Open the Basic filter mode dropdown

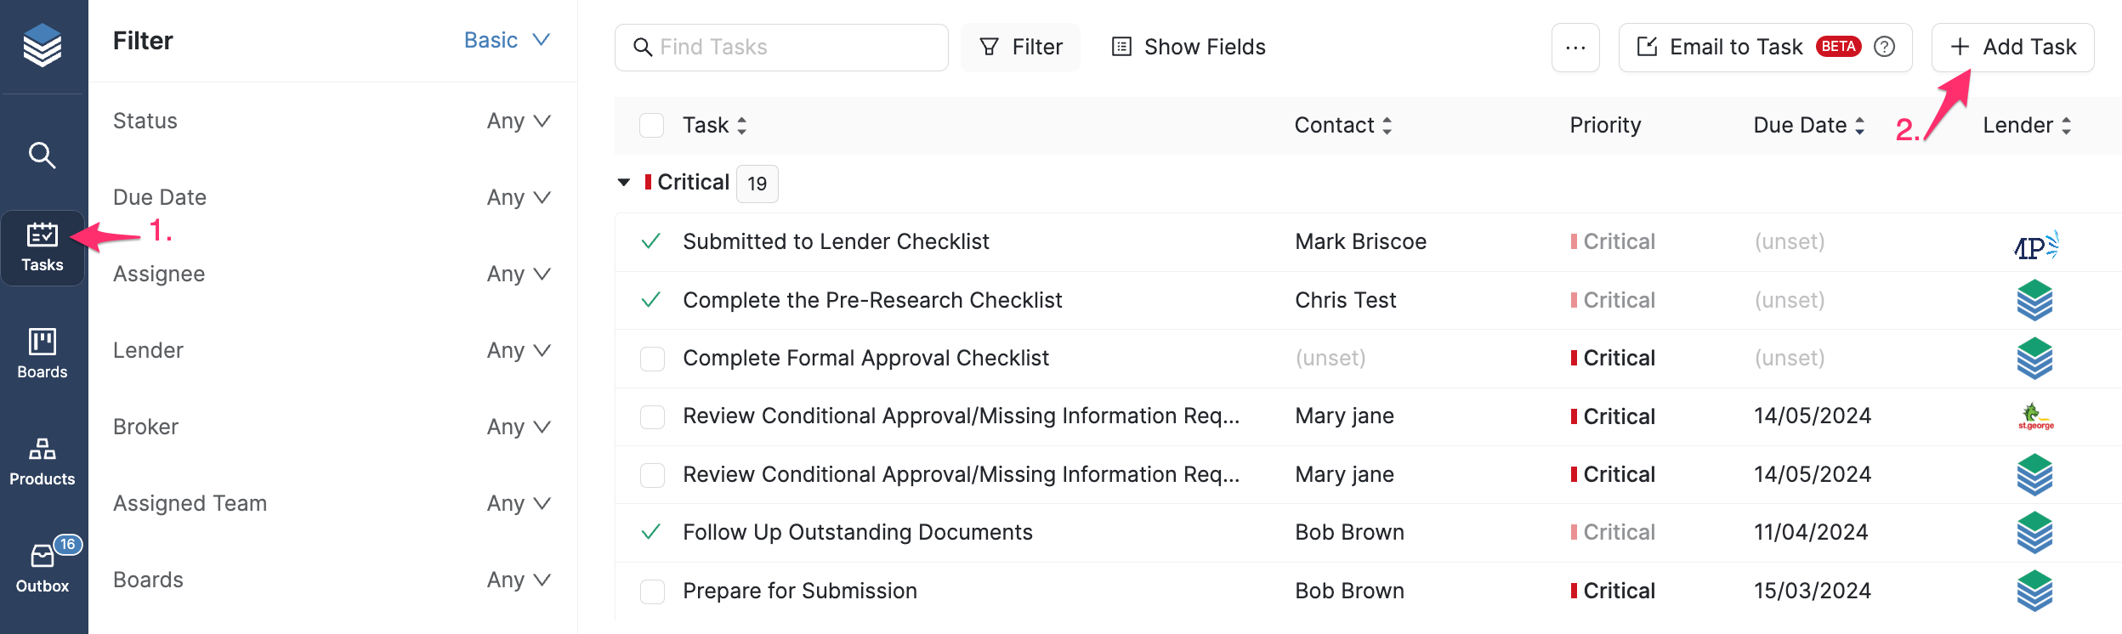point(508,41)
